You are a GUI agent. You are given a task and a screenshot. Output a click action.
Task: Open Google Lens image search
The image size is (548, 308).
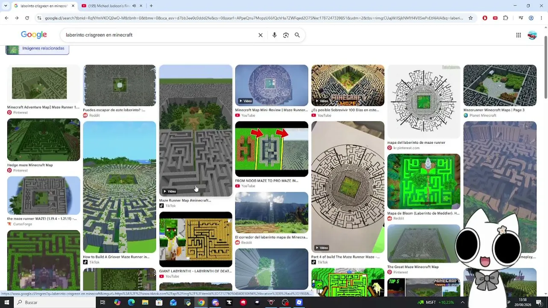point(286,35)
